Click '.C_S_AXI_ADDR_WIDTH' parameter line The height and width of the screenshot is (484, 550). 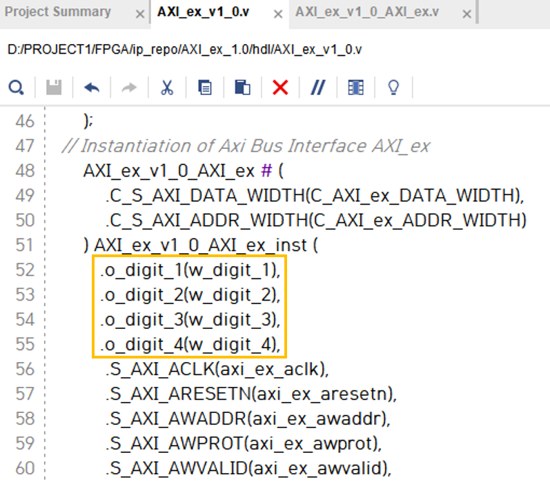316,221
